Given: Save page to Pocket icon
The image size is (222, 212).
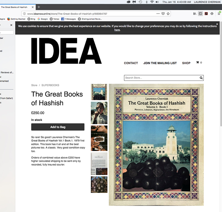Looking at the screenshot, I should click(x=163, y=14).
